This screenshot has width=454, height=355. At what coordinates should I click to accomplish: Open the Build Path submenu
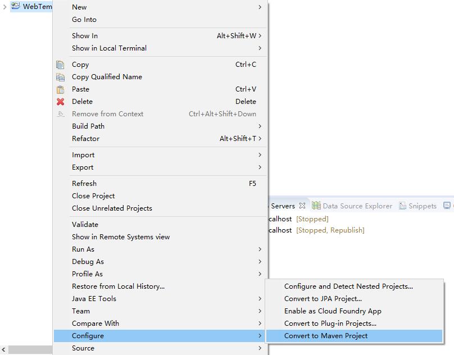160,126
